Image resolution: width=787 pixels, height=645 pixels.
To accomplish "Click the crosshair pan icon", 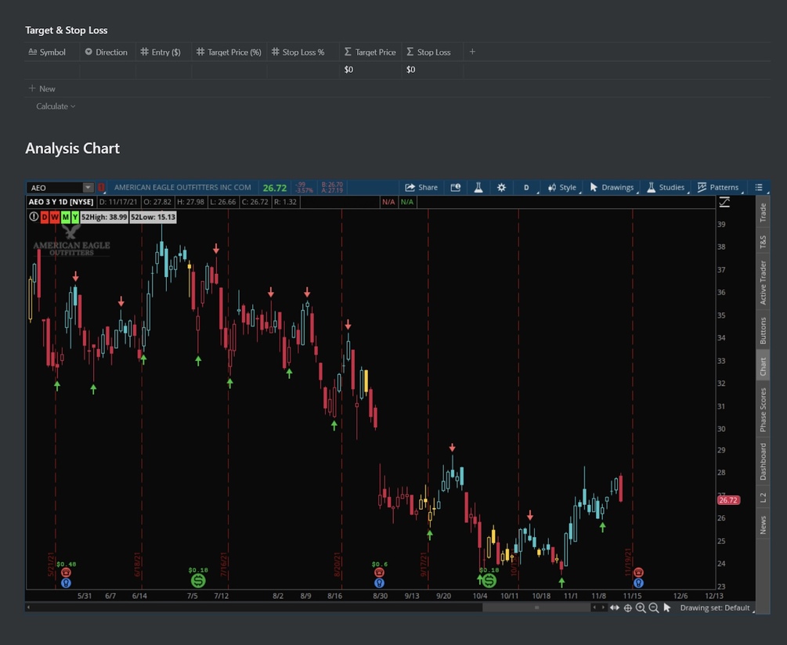I will [627, 608].
